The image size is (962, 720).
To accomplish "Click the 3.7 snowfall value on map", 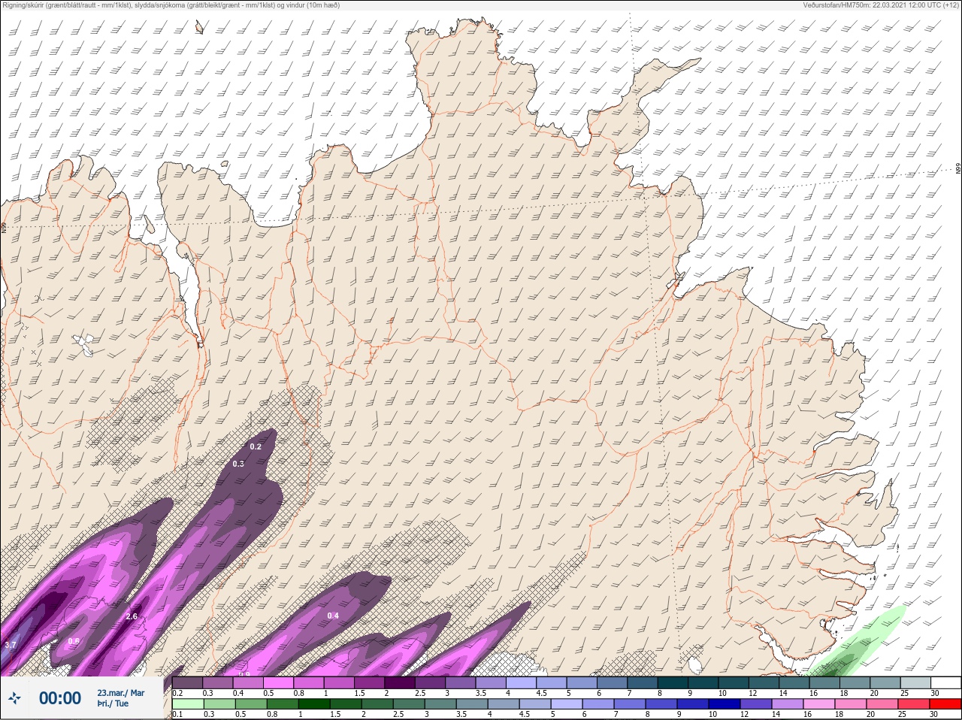I will [x=10, y=645].
